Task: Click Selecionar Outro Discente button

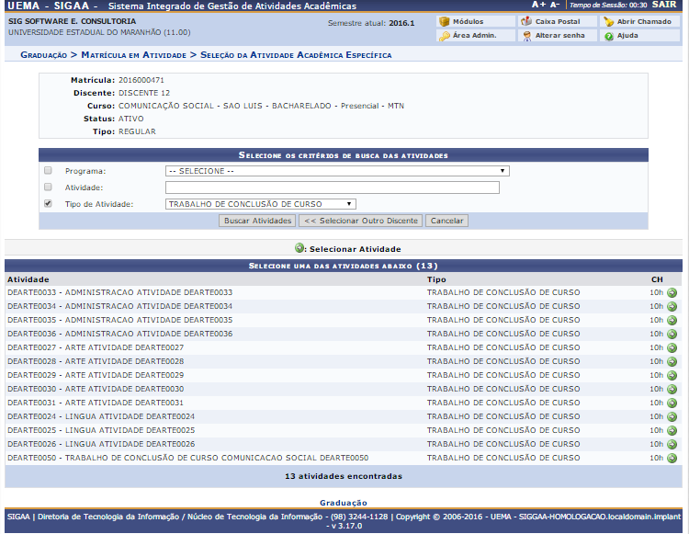Action: click(361, 221)
